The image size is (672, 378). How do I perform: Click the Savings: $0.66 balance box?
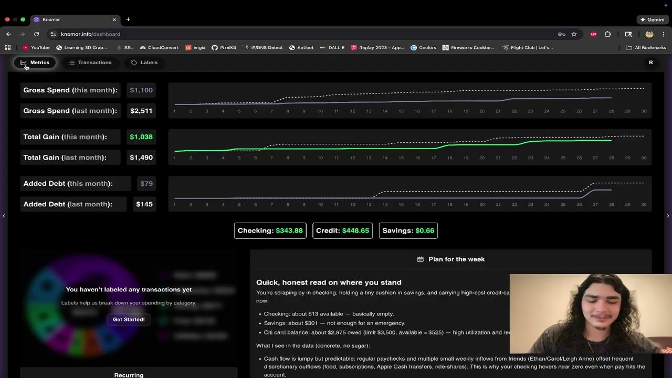pyautogui.click(x=408, y=230)
